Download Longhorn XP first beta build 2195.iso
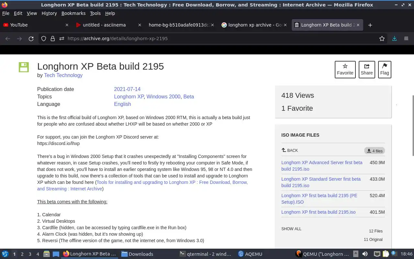This screenshot has height=259, width=414. [x=318, y=212]
